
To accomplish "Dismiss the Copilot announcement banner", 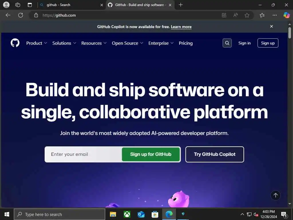I will 272,26.
